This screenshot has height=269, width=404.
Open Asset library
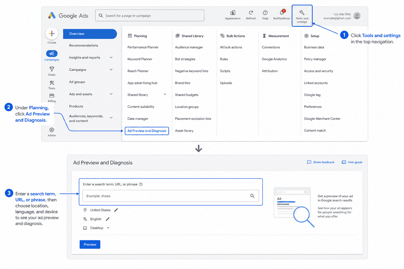[184, 131]
